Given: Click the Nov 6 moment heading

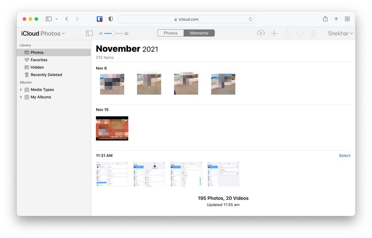Looking at the screenshot, I should pos(101,68).
